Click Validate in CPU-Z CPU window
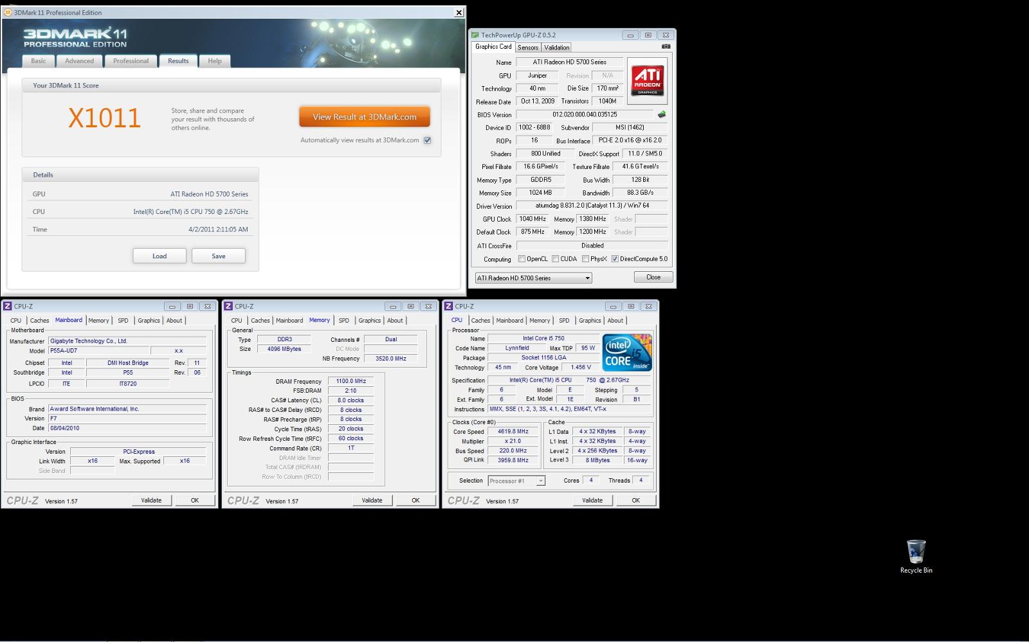 tap(593, 500)
